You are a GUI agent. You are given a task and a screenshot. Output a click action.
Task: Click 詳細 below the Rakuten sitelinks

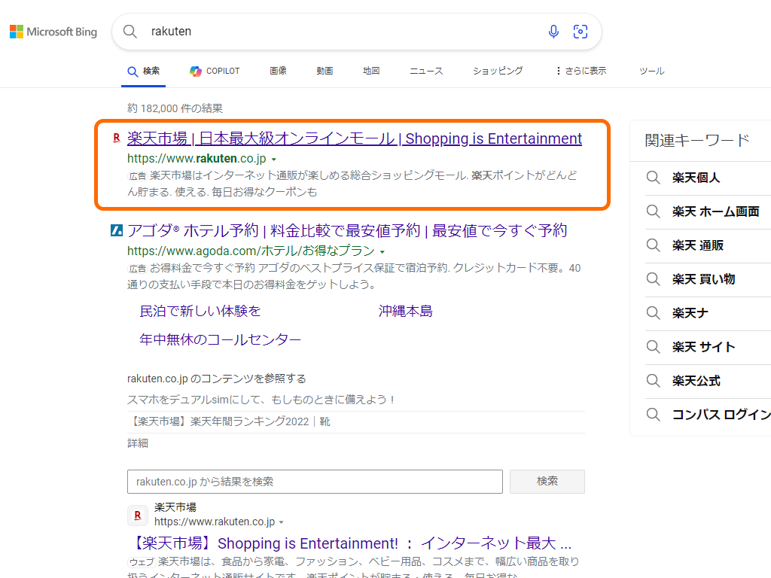point(138,443)
